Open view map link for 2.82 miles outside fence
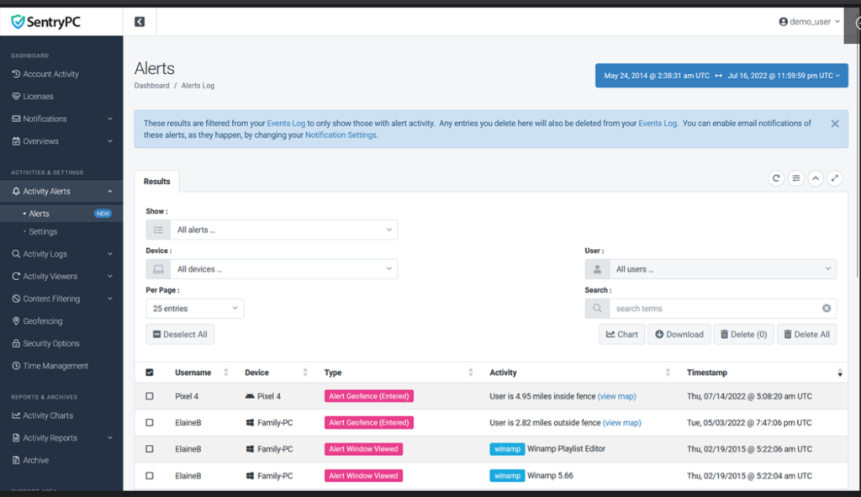861x497 pixels. [621, 422]
